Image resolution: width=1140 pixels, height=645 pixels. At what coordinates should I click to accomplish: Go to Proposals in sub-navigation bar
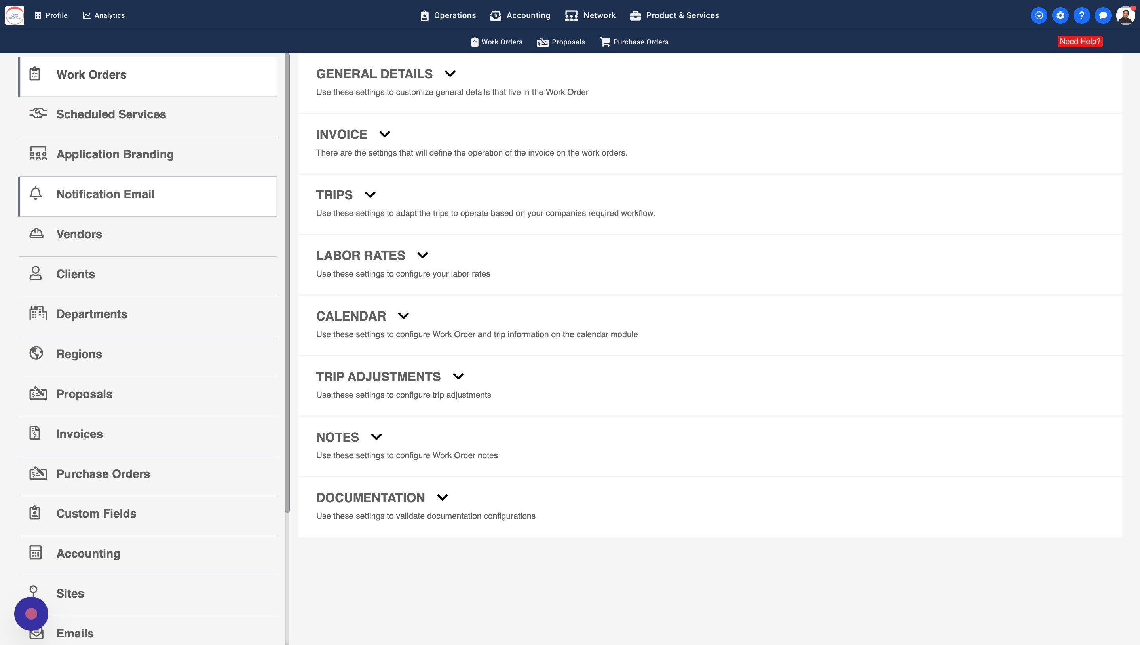click(561, 42)
